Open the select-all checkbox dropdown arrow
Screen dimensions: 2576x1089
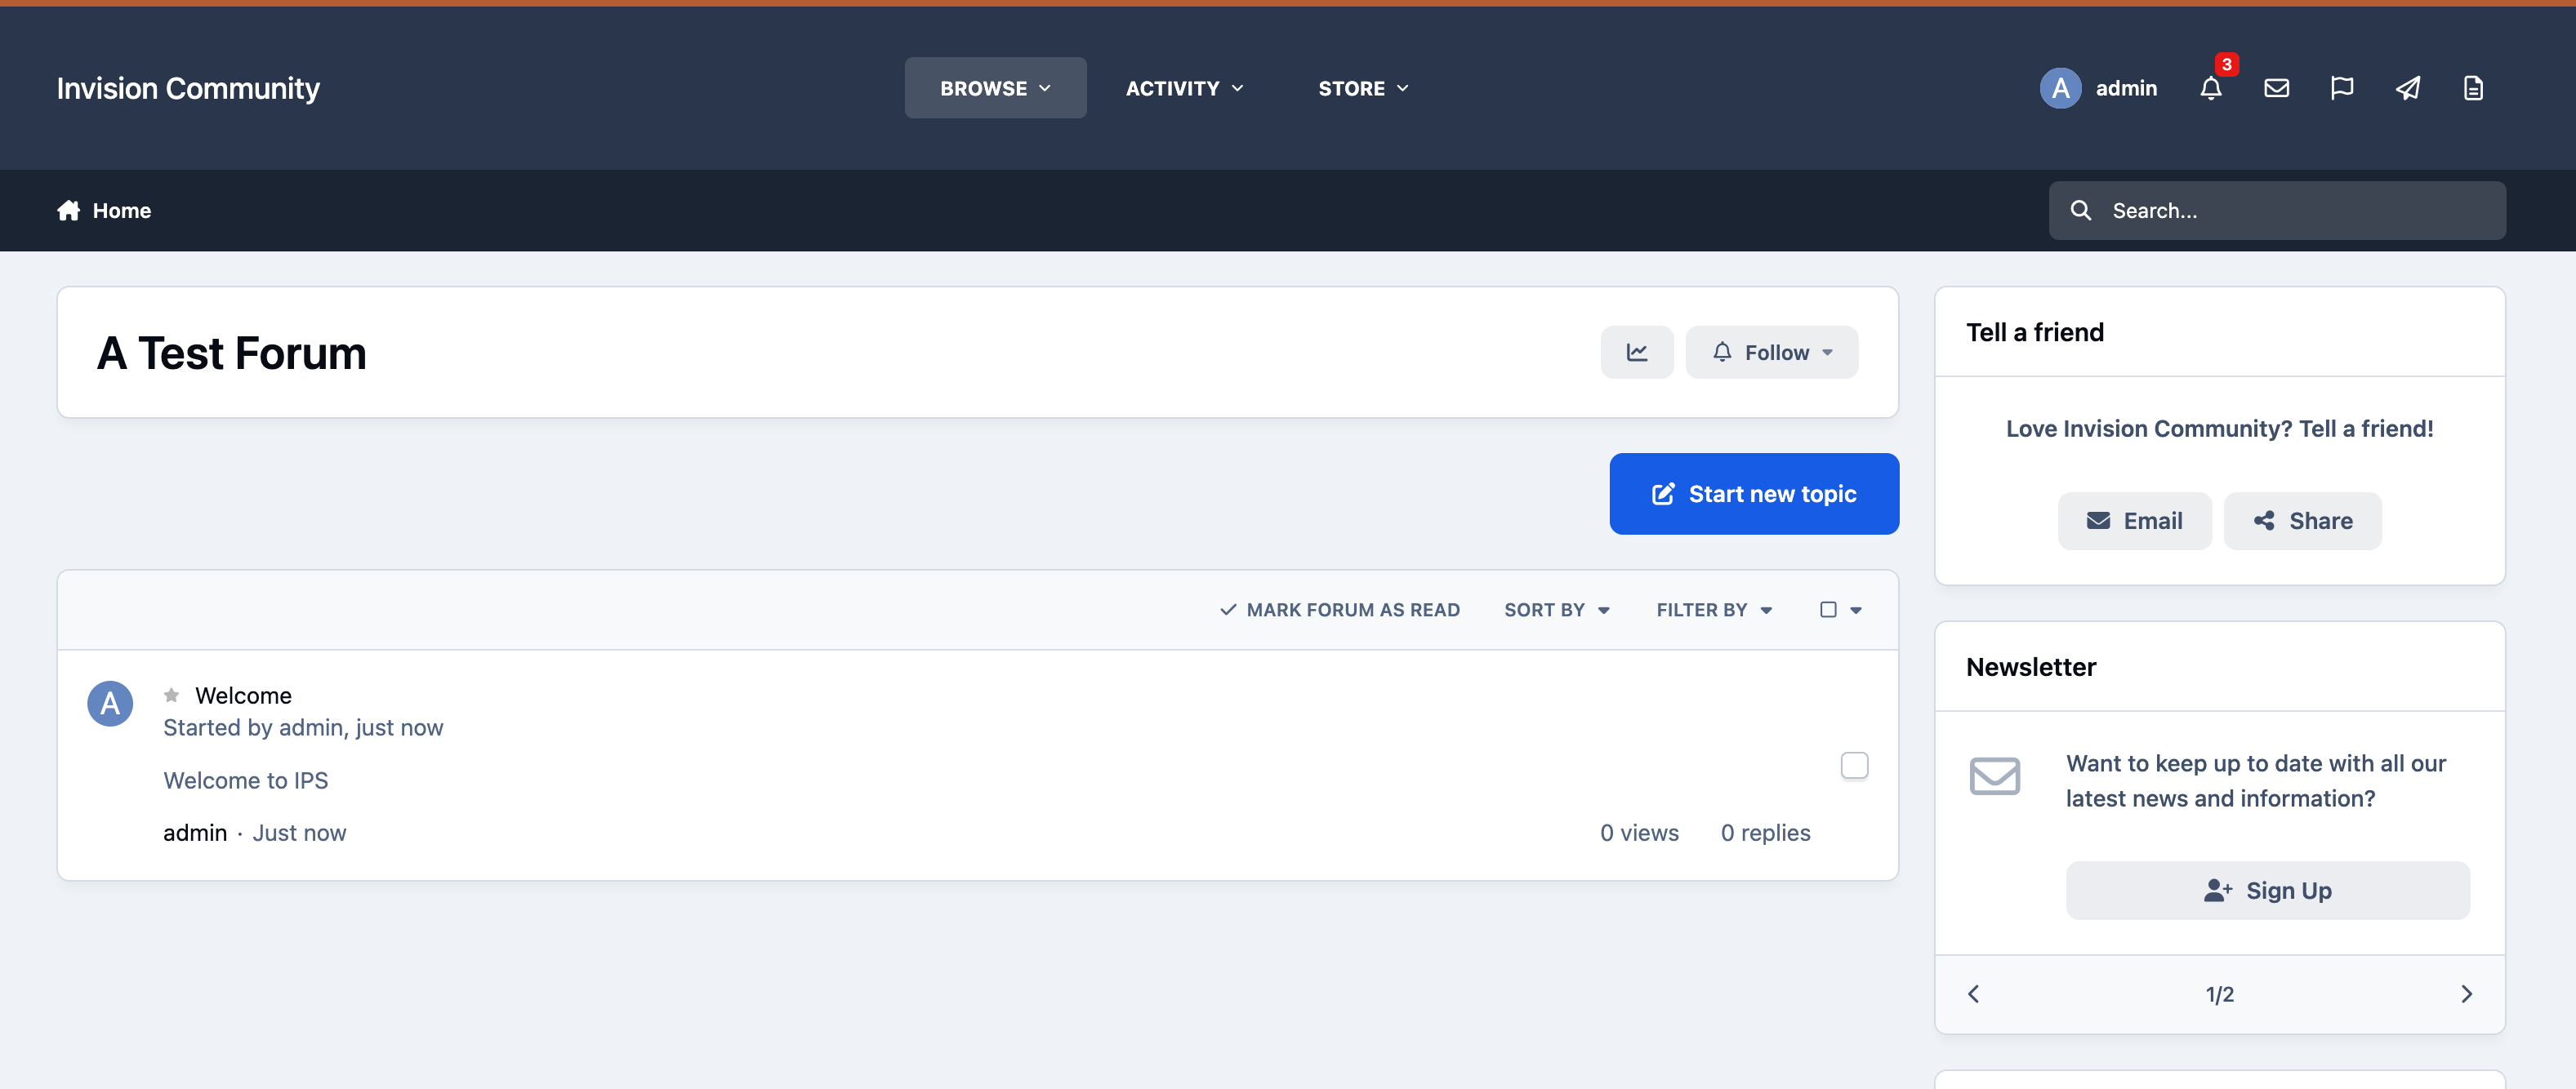[x=1856, y=611]
